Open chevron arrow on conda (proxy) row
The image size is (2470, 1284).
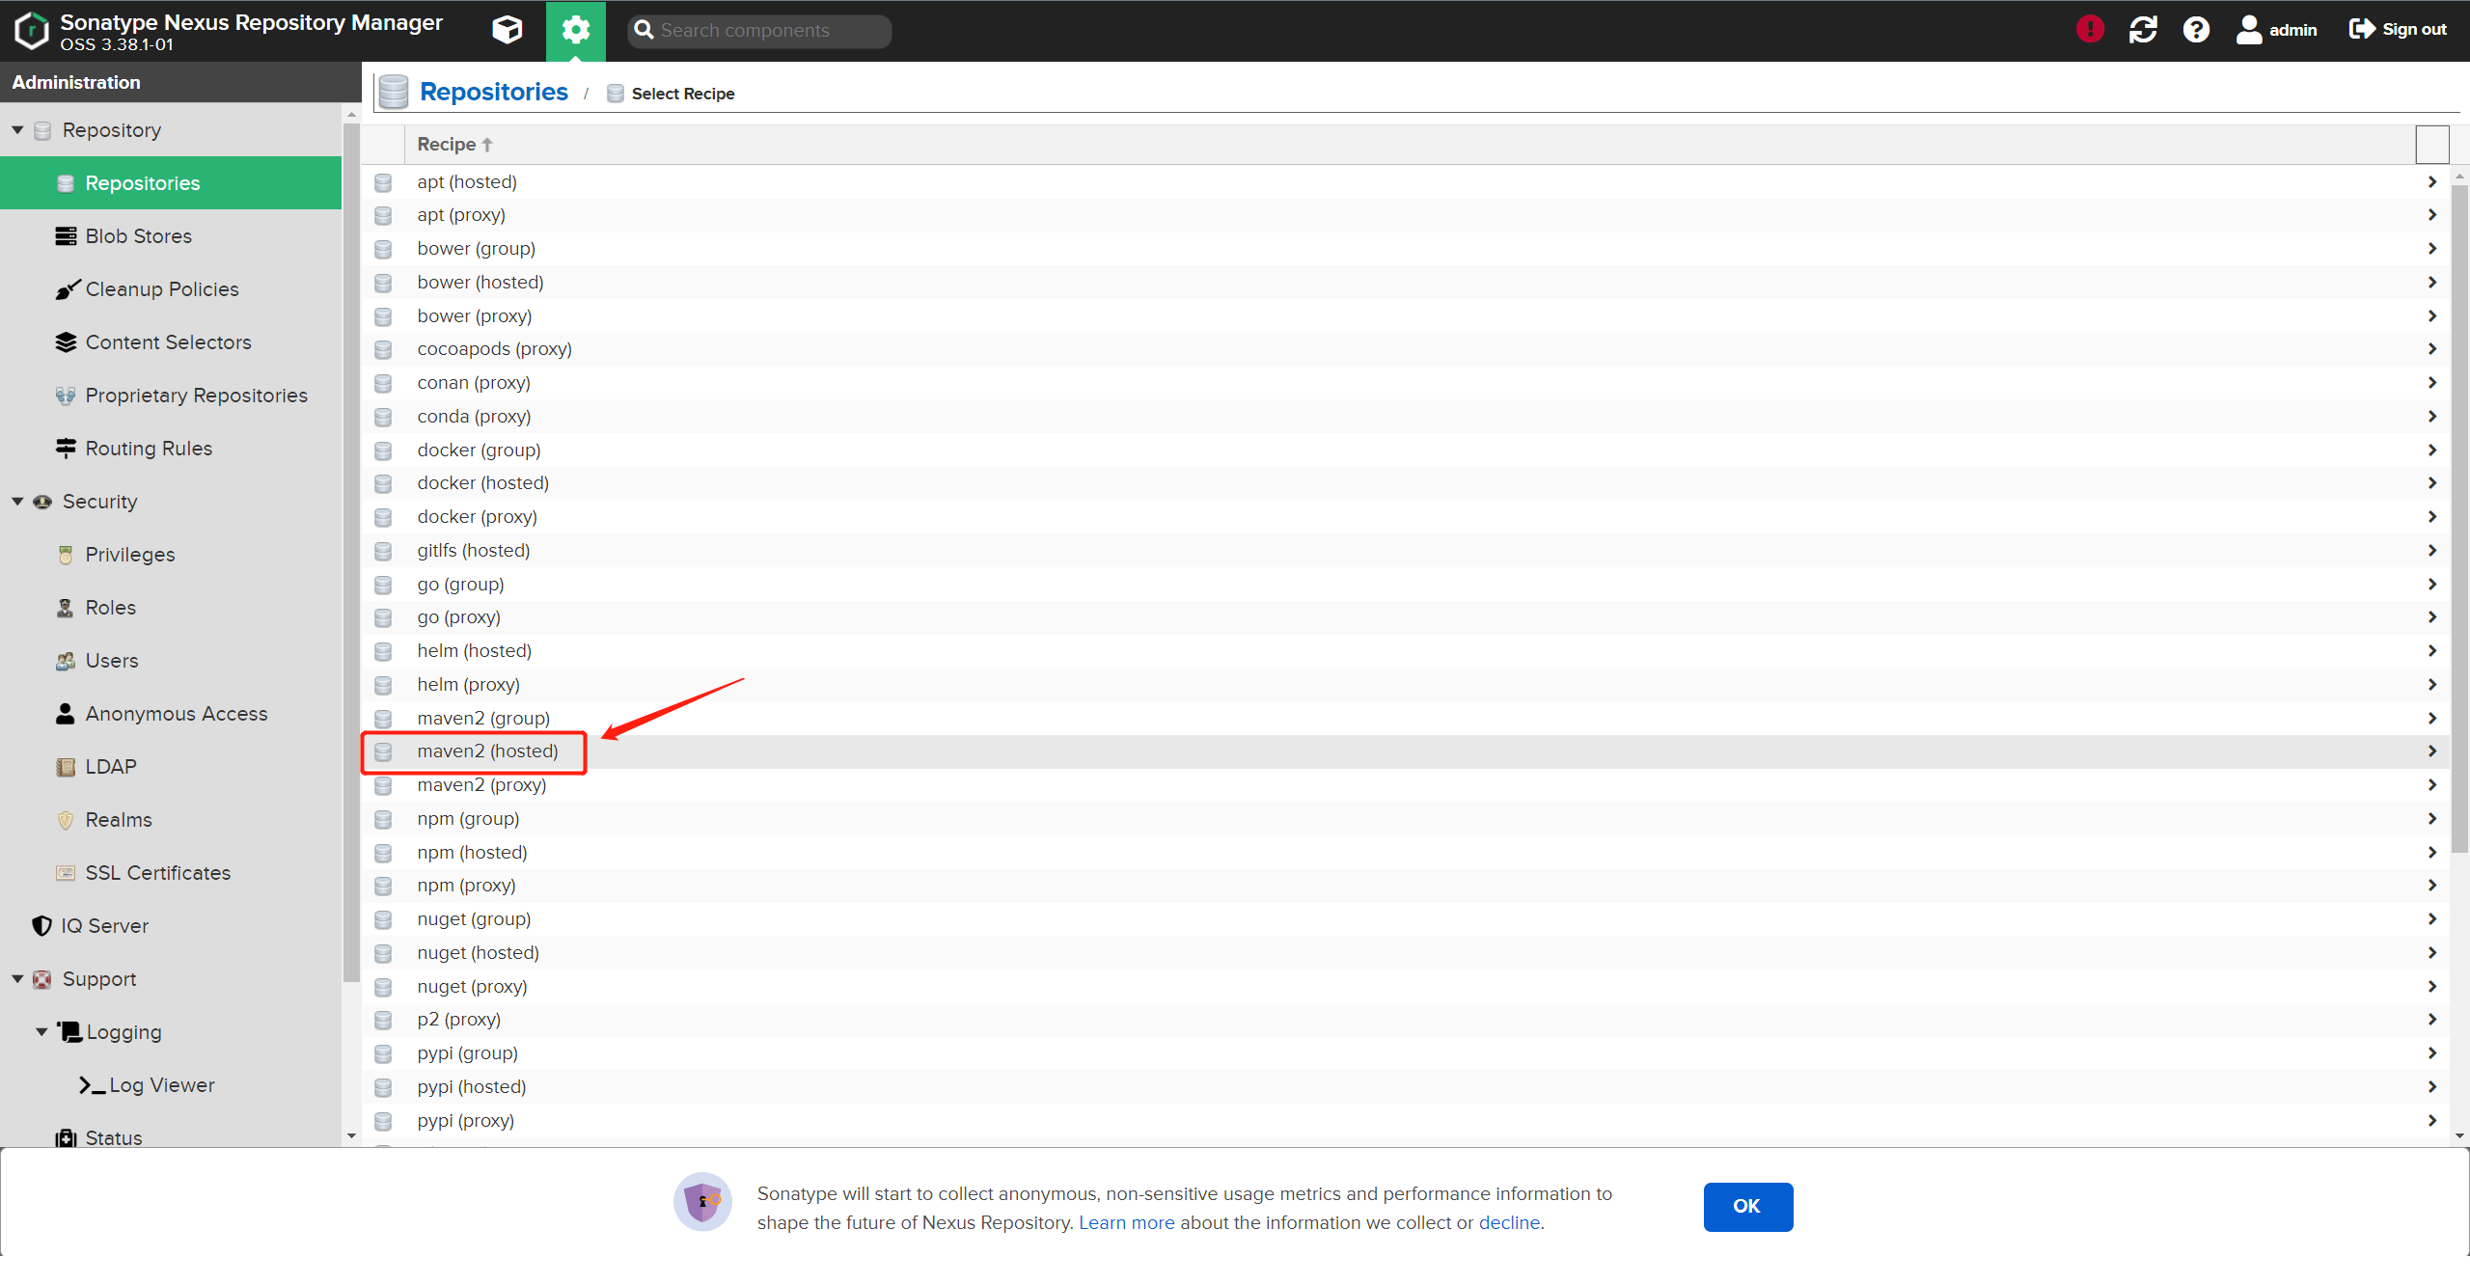coord(2432,417)
